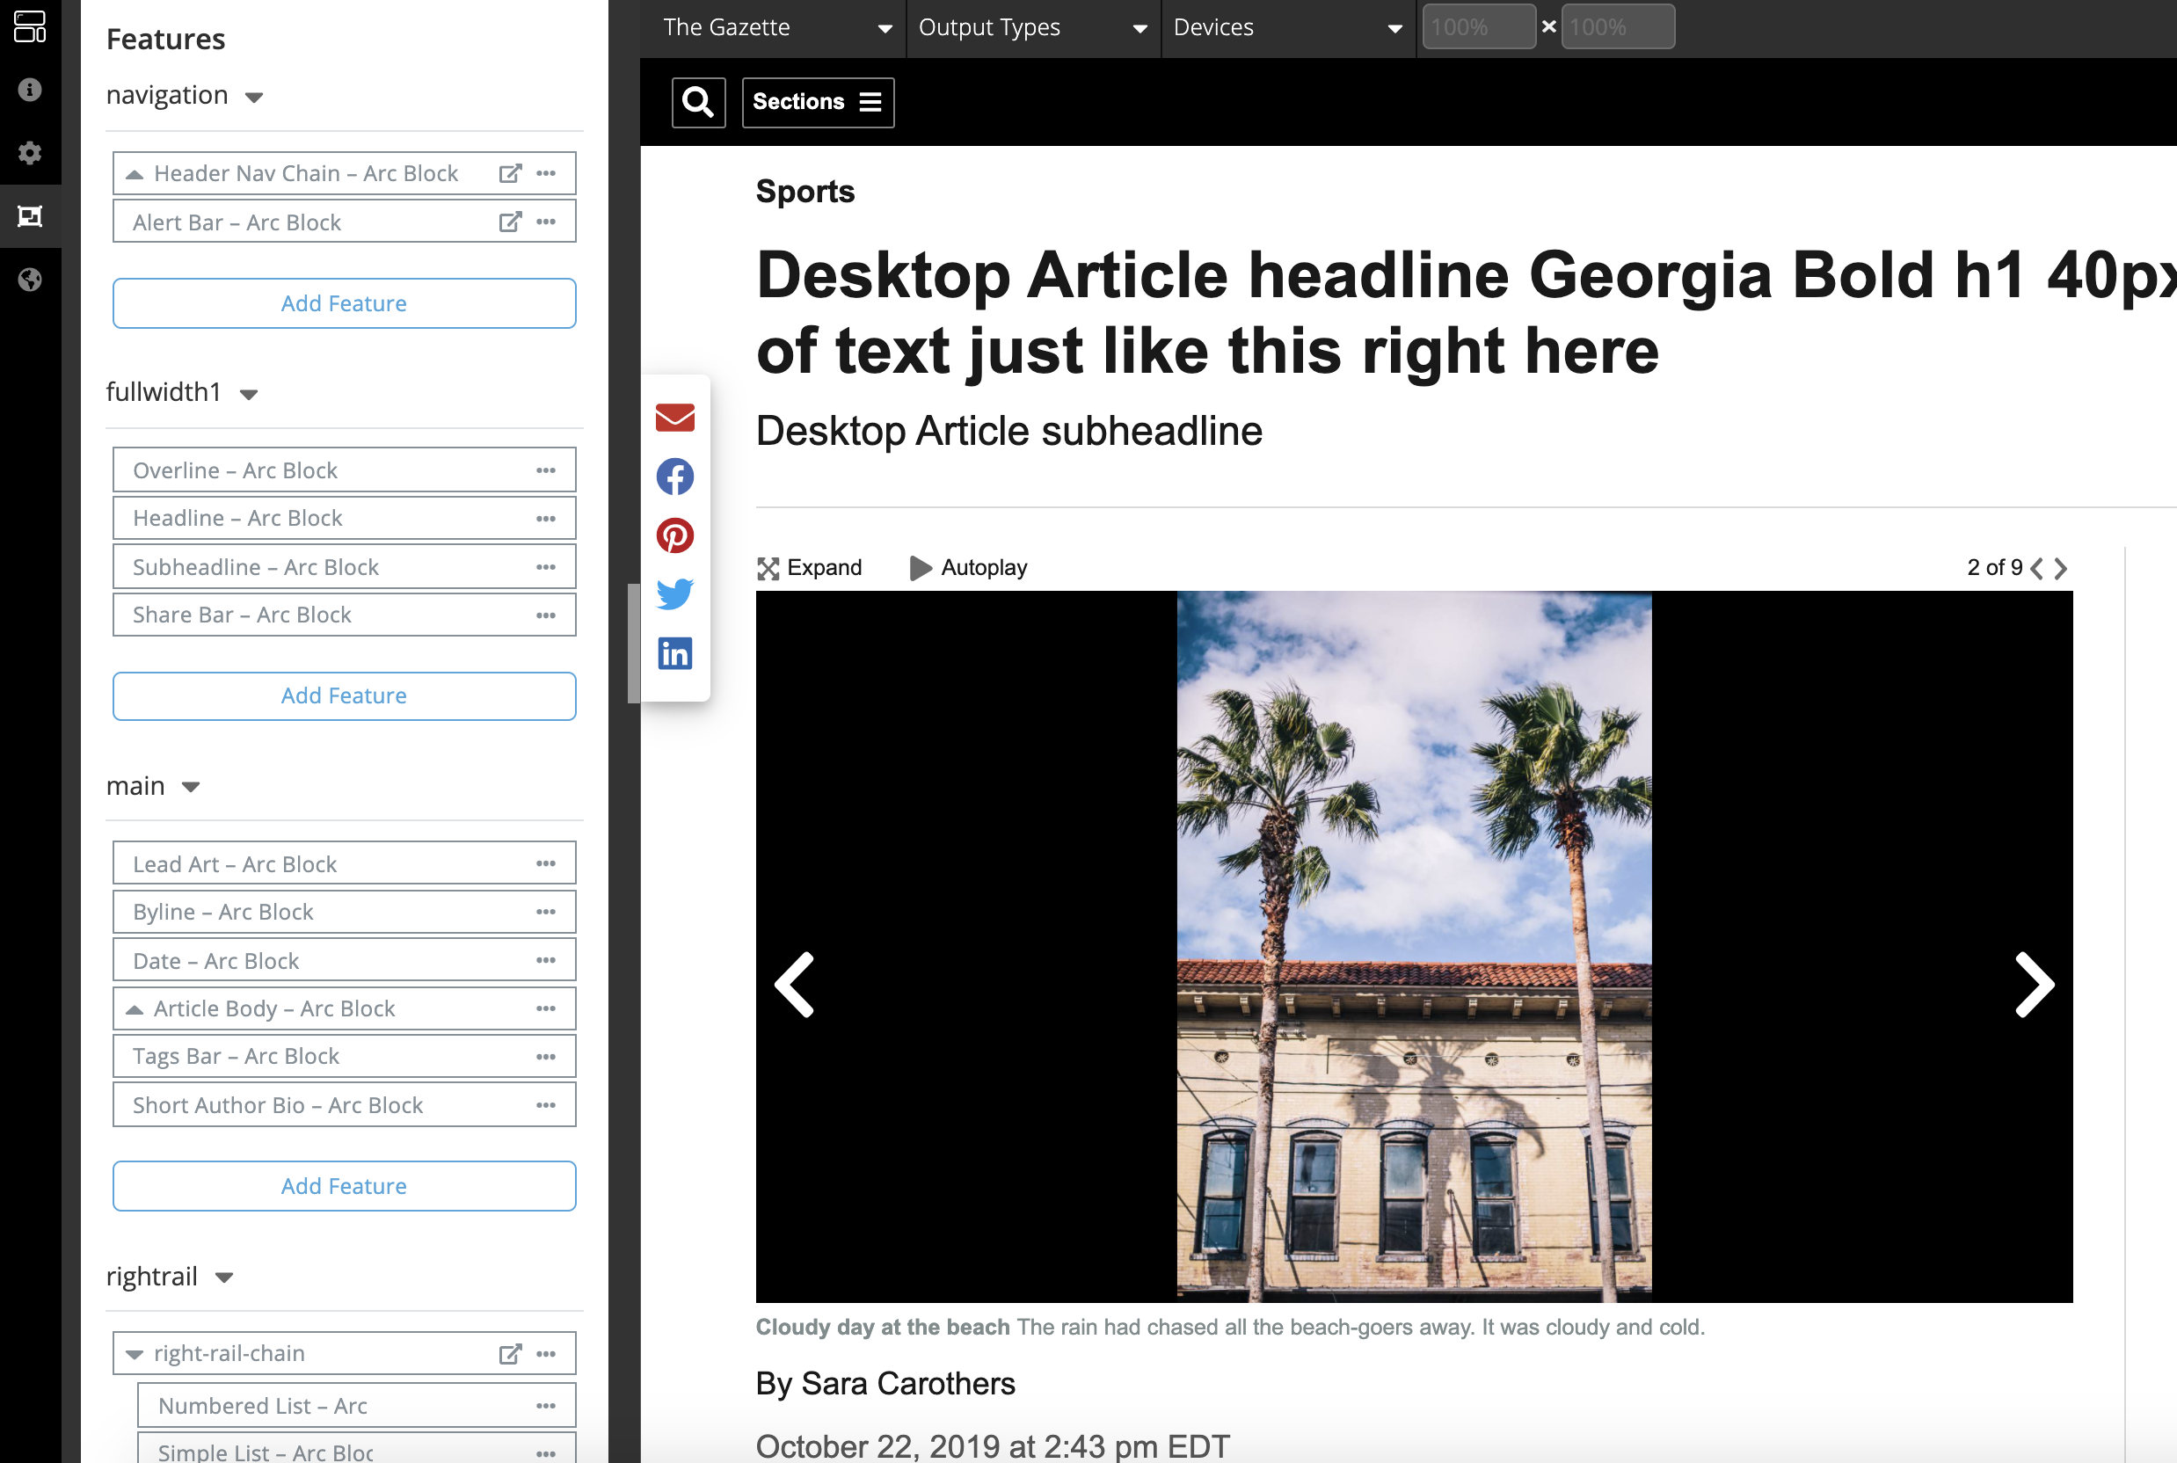Open more options for Numbered List block
The image size is (2177, 1463).
coord(547,1406)
